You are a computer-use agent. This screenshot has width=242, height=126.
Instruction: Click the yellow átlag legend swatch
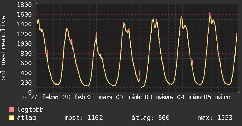[x=12, y=118]
